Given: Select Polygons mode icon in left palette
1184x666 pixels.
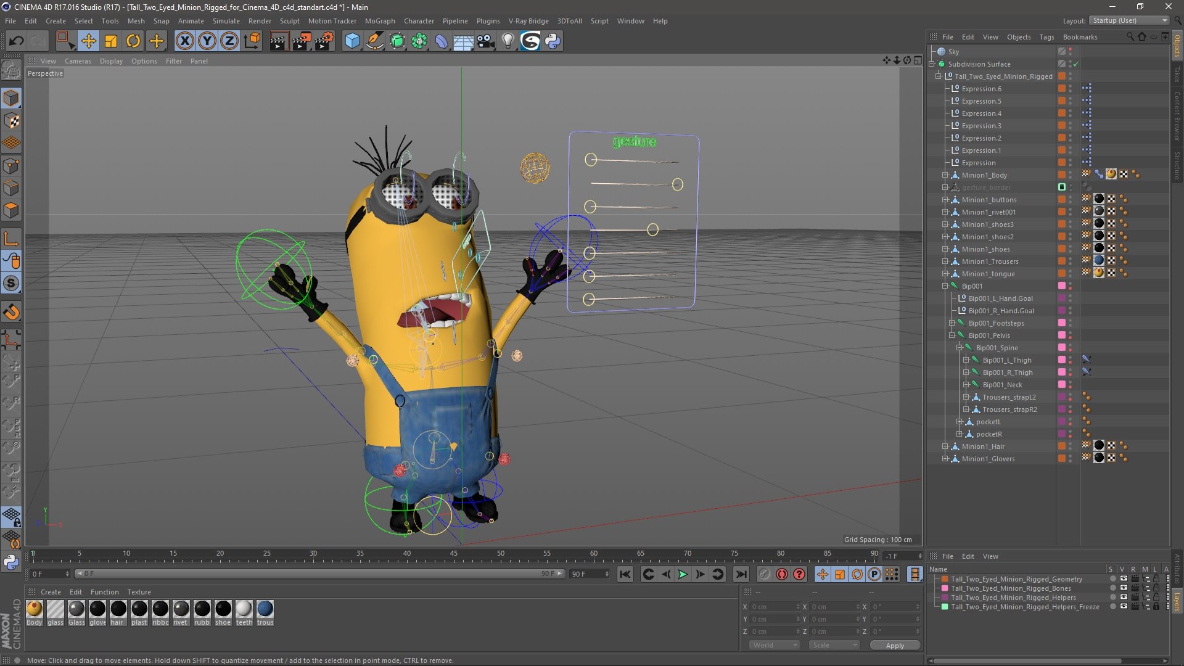Looking at the screenshot, I should (x=11, y=210).
